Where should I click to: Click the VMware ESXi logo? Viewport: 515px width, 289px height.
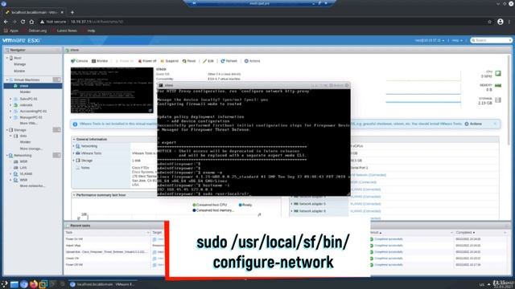(21, 40)
